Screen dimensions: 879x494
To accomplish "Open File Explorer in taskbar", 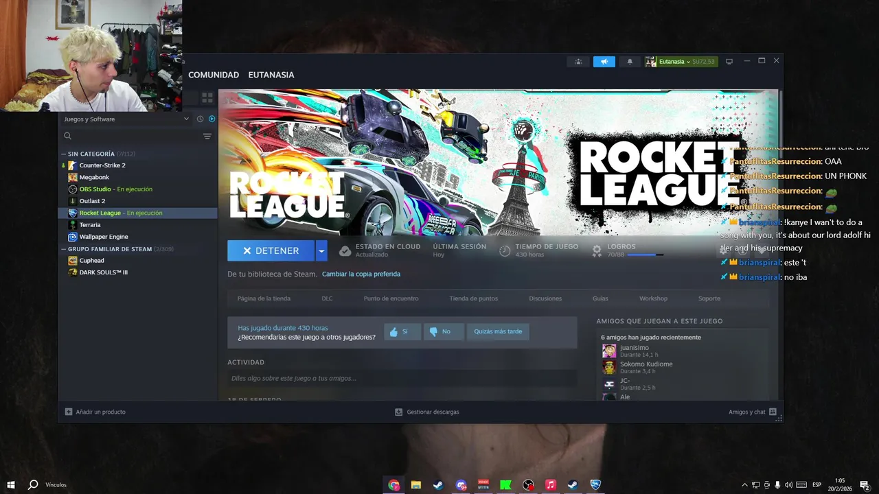I will pyautogui.click(x=415, y=484).
